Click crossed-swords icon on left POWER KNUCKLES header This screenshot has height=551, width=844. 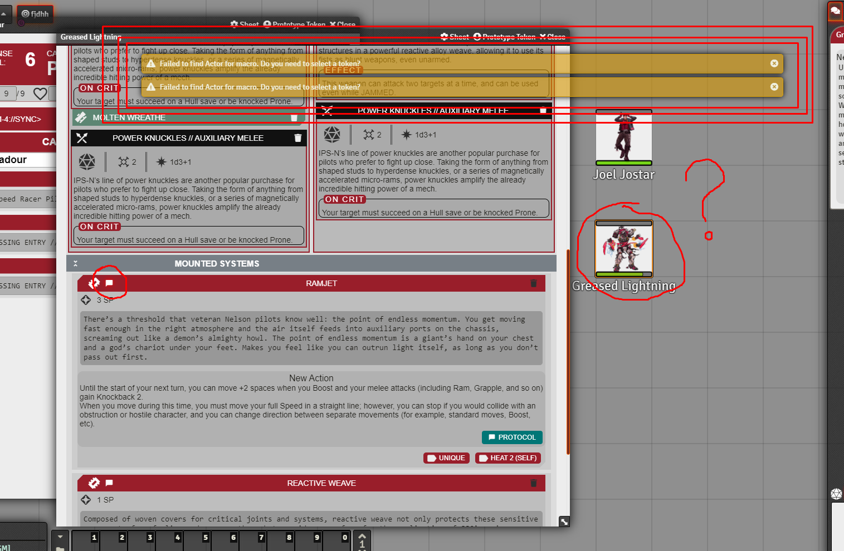[x=82, y=138]
